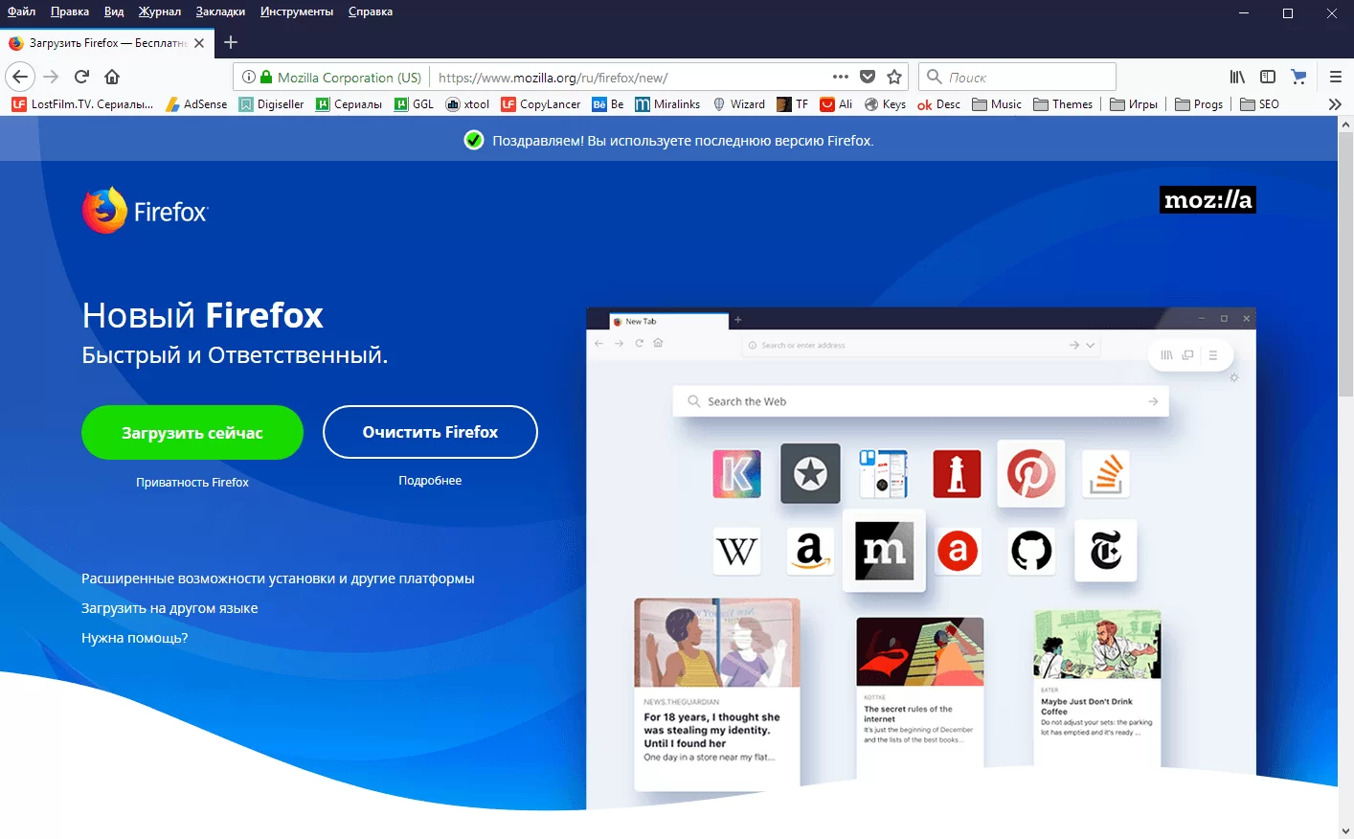
Task: Open the Журнал menu
Action: tap(160, 11)
